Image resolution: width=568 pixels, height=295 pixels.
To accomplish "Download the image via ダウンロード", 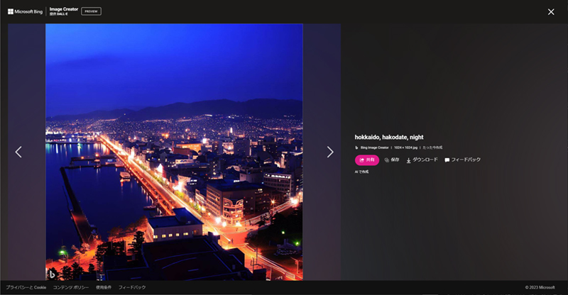I will point(422,160).
